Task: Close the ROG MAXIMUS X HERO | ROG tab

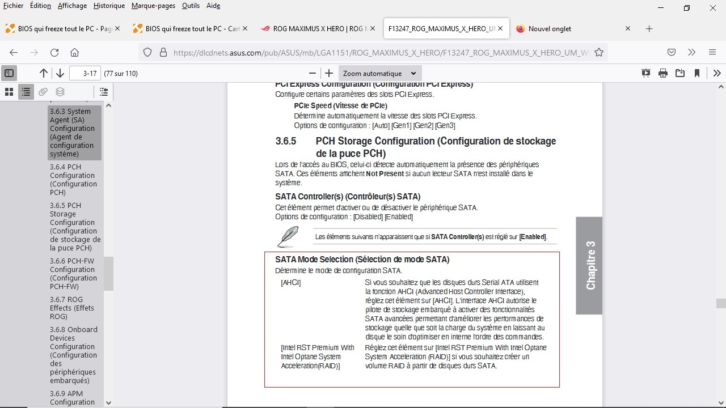Action: coord(373,29)
